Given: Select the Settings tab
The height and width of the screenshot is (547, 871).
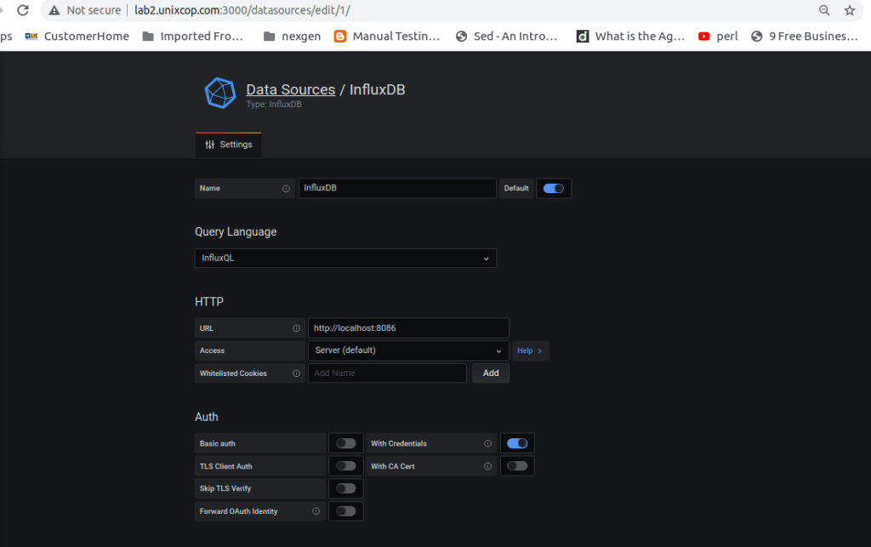Looking at the screenshot, I should [x=228, y=145].
